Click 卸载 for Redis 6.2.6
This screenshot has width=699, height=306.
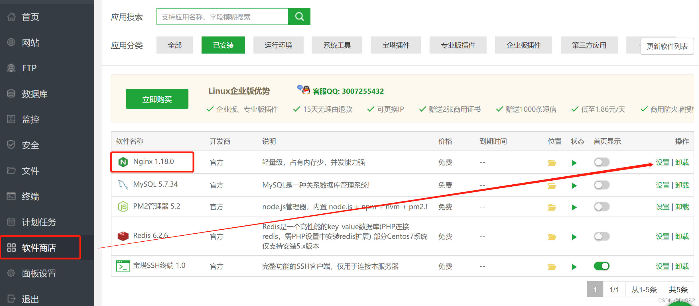[682, 236]
